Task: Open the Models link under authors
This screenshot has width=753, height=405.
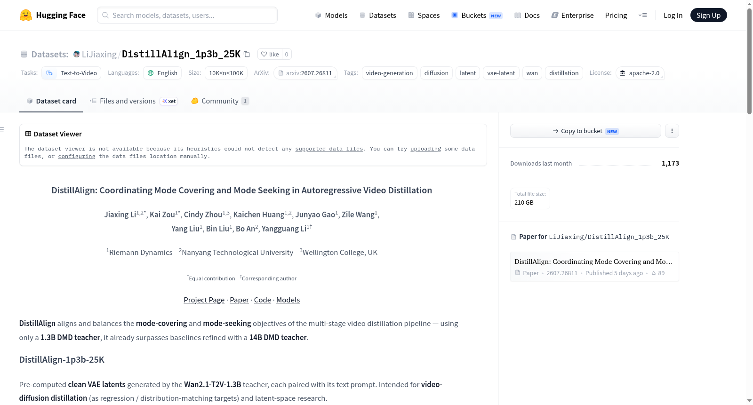Action: pos(288,300)
